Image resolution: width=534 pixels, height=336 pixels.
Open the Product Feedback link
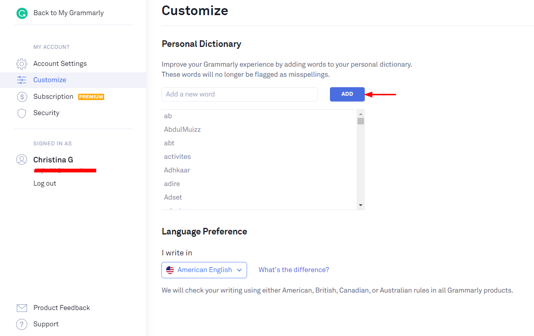click(x=62, y=308)
